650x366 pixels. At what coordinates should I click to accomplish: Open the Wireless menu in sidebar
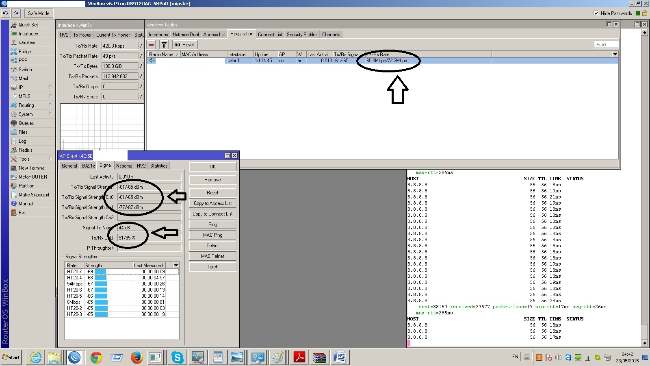[27, 43]
